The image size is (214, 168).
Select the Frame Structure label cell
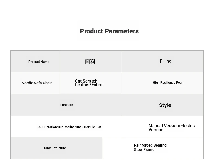pyautogui.click(x=56, y=148)
